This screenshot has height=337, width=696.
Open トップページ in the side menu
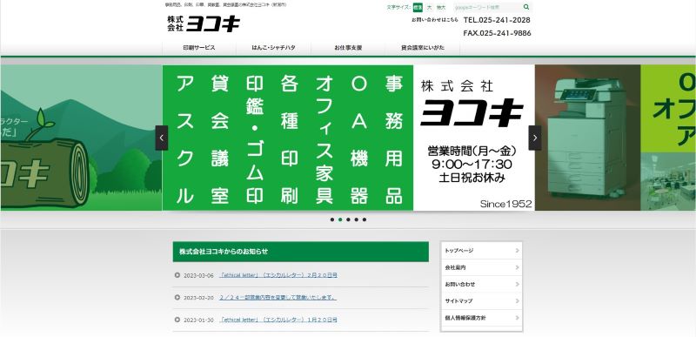pyautogui.click(x=482, y=251)
